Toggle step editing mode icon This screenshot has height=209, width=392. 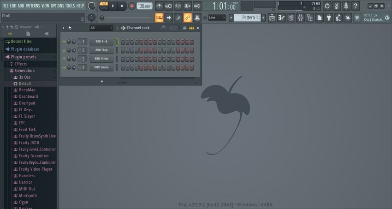pos(178,18)
